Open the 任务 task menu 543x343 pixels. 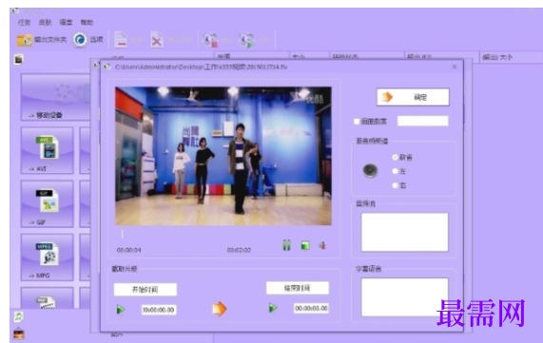(x=24, y=23)
